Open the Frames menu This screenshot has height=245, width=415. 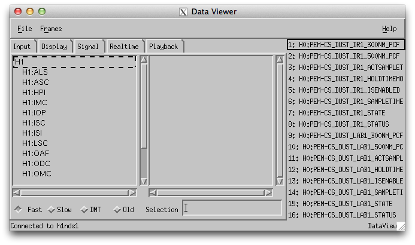tap(51, 29)
